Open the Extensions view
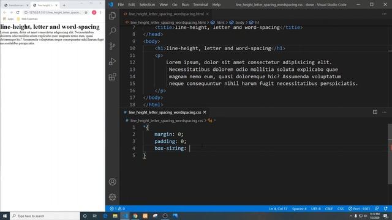The height and width of the screenshot is (220, 392). pyautogui.click(x=113, y=76)
